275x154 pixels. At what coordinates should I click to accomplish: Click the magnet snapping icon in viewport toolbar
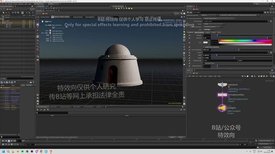click(38, 50)
